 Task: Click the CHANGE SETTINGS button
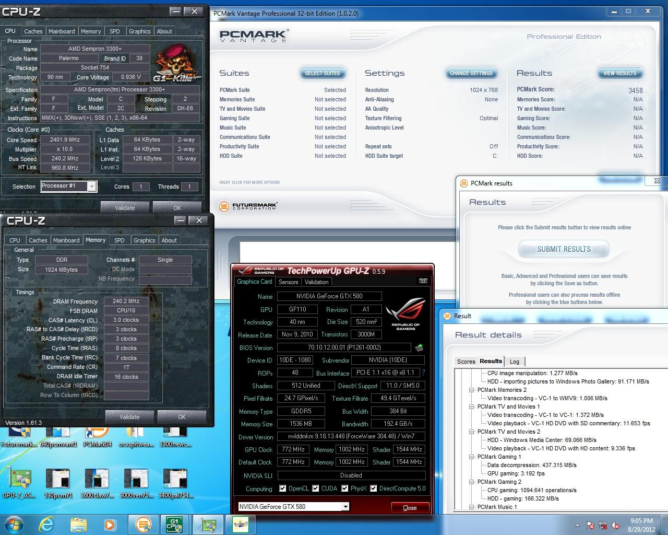coord(471,73)
